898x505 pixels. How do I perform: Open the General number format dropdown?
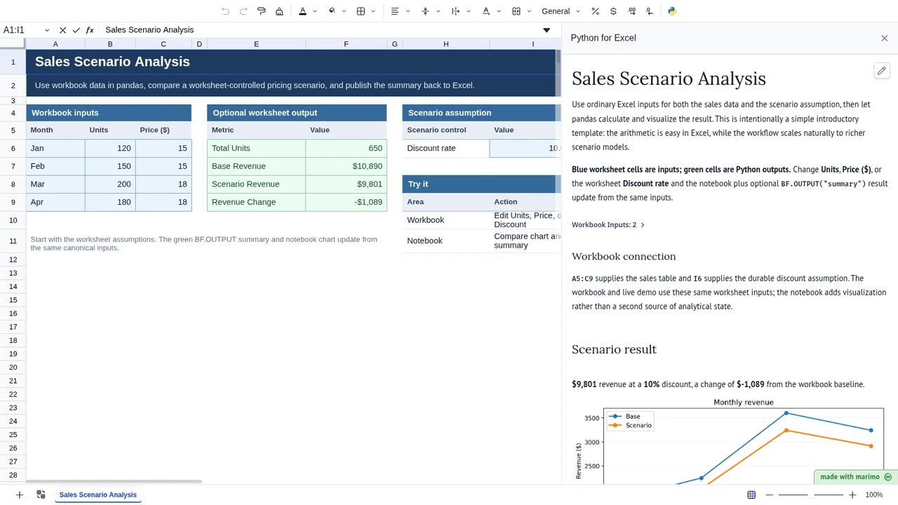[x=561, y=11]
